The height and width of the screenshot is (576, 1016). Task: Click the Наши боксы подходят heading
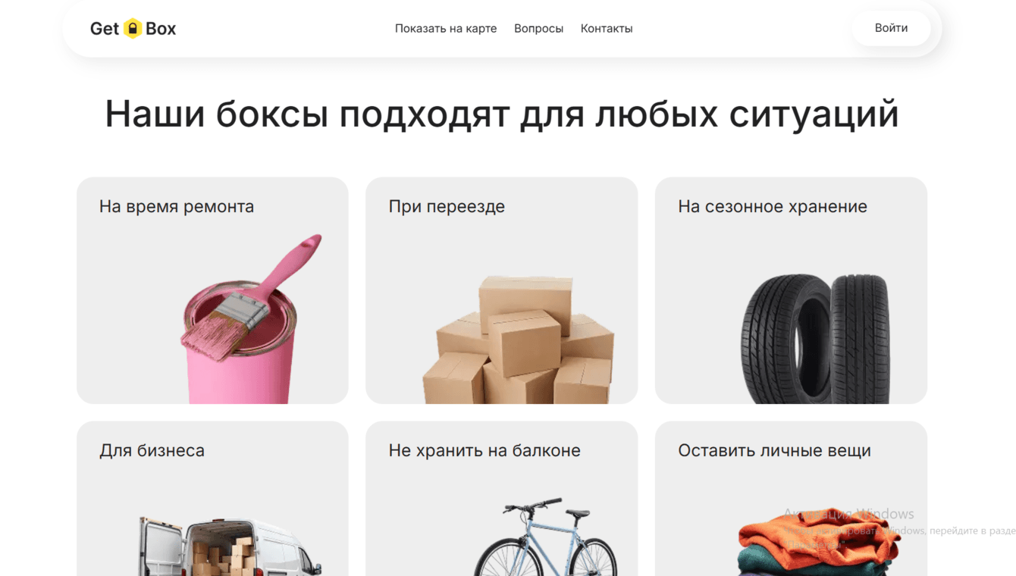[x=502, y=114]
